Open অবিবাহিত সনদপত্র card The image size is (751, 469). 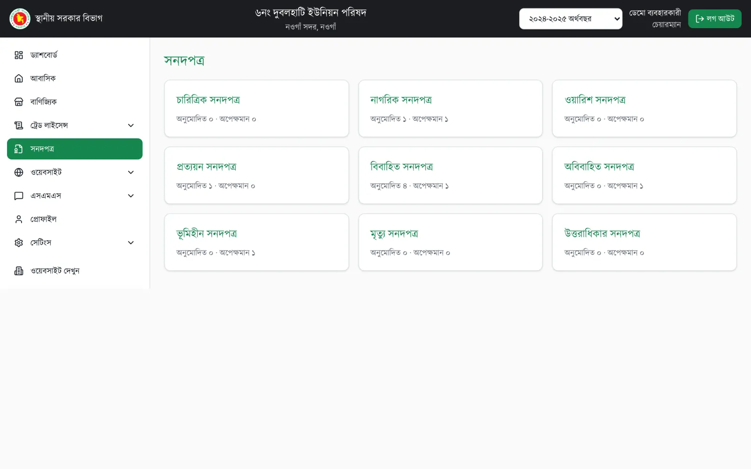644,175
